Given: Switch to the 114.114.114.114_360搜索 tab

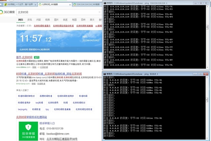Looking at the screenshot, I should pos(88,4).
